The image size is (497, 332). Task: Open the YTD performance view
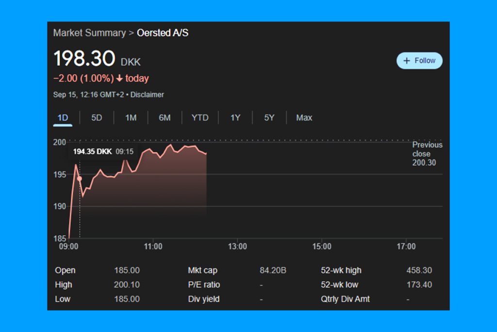199,118
